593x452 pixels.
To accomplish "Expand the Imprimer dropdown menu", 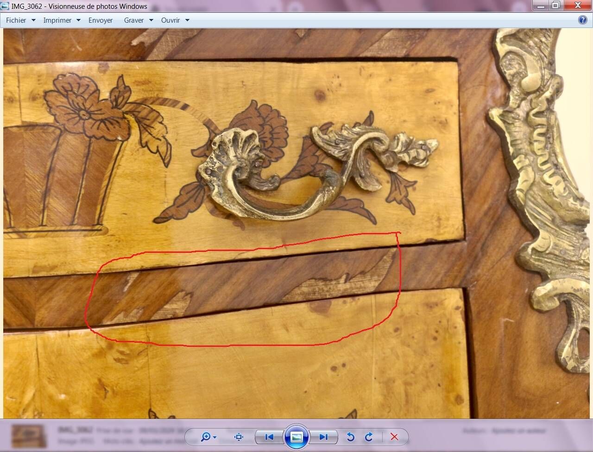I will pyautogui.click(x=62, y=20).
